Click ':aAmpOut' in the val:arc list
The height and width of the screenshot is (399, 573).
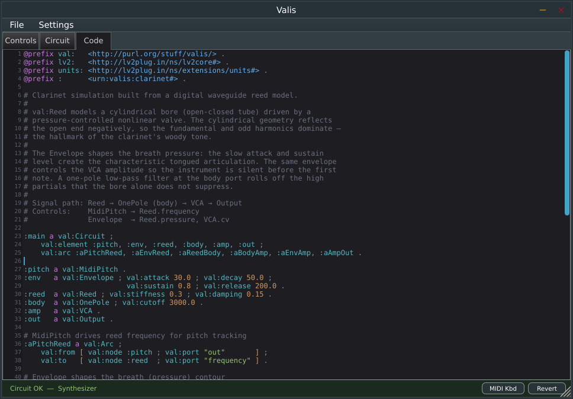[337, 253]
